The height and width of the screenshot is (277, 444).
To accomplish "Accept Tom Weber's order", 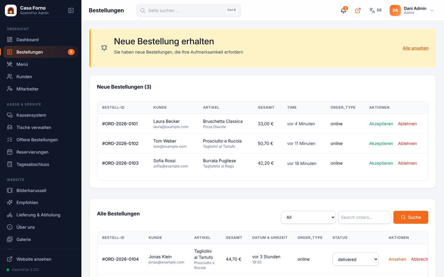I will [x=381, y=143].
